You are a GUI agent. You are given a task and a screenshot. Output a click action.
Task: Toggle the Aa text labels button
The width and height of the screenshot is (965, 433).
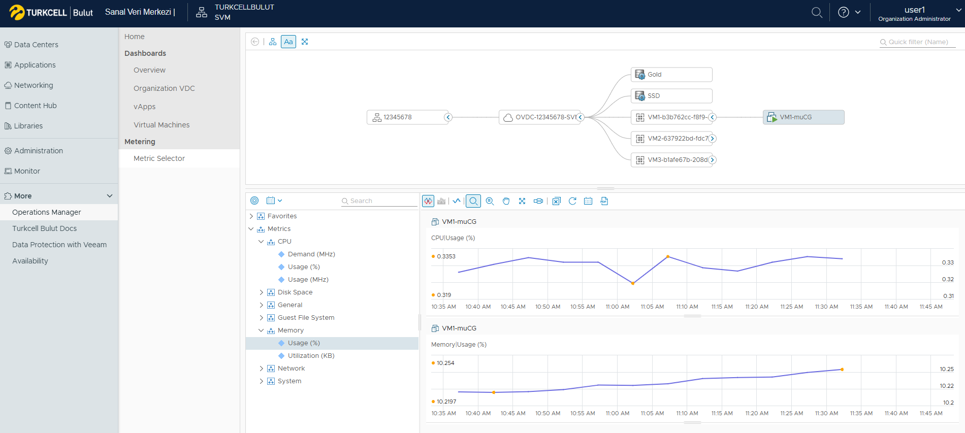[x=288, y=42]
